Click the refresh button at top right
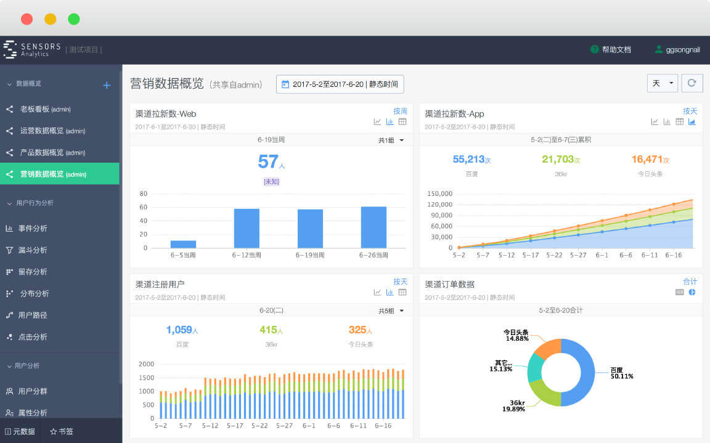710x443 pixels. coord(692,83)
